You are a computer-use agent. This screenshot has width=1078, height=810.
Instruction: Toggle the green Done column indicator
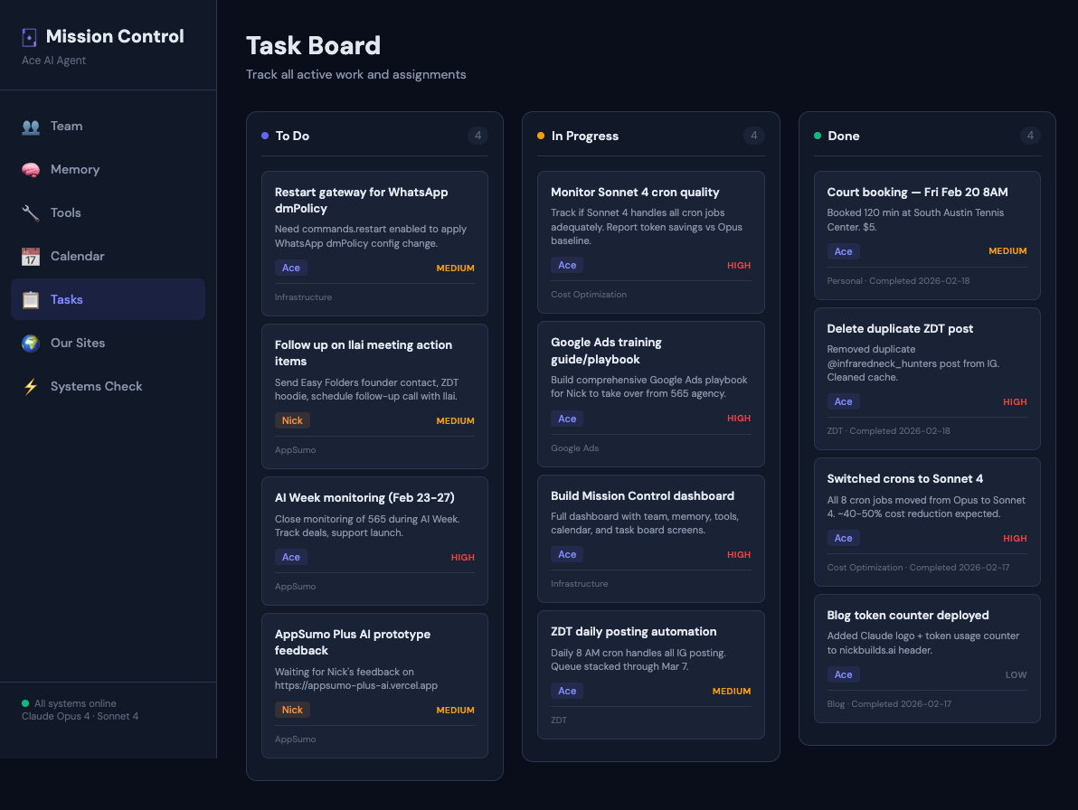(x=818, y=136)
